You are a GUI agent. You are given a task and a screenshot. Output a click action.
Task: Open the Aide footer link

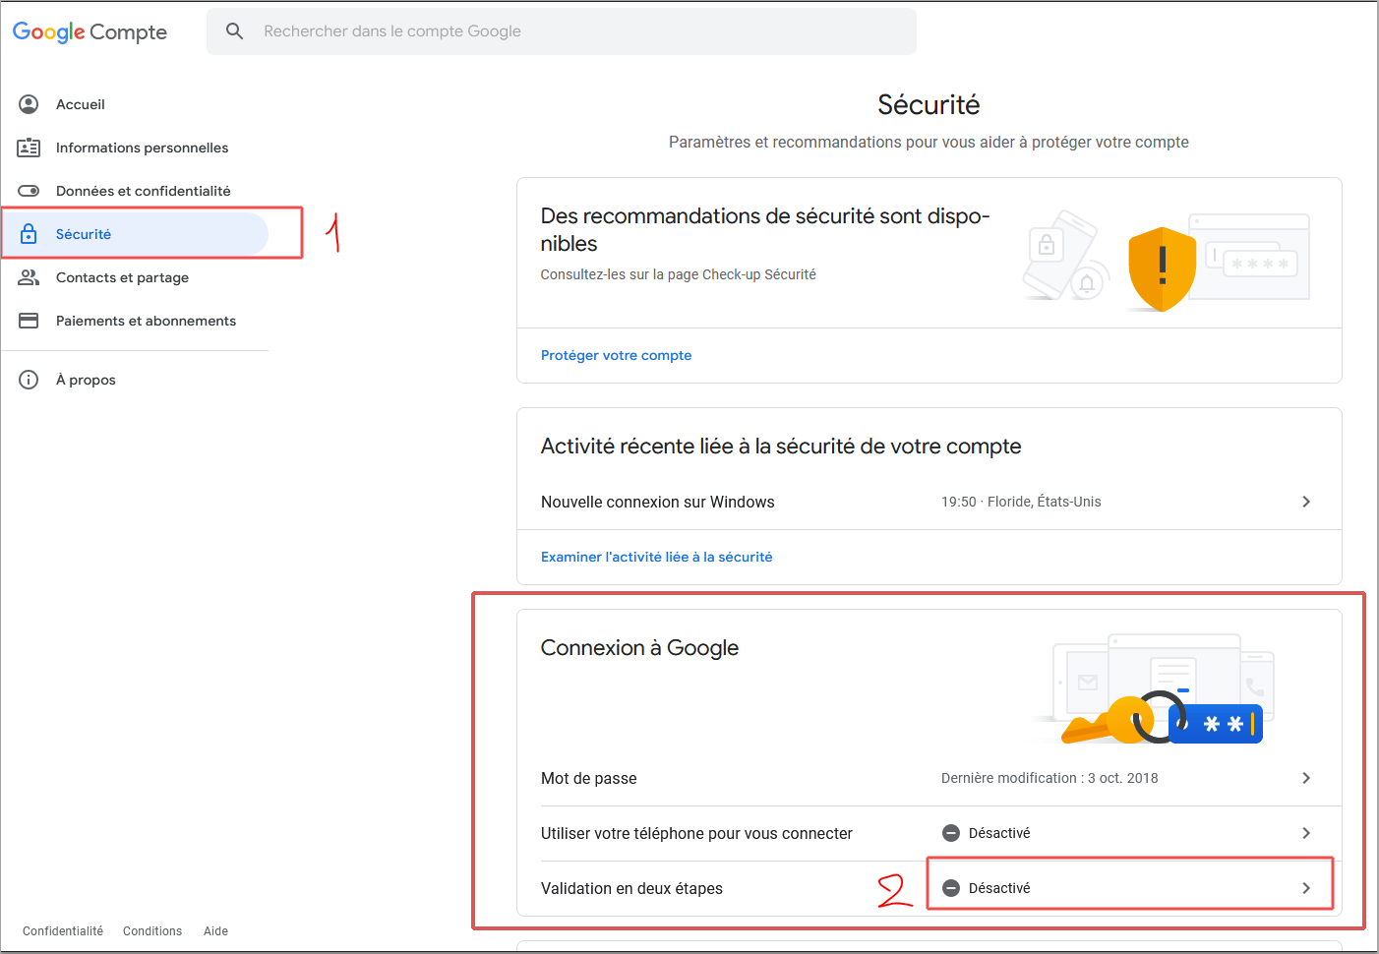coord(215,931)
